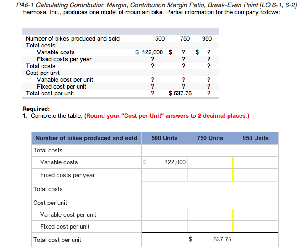The image size is (302, 251).
Task: Select Fixed cost per unit 950 Units cell
Action: tap(255, 226)
